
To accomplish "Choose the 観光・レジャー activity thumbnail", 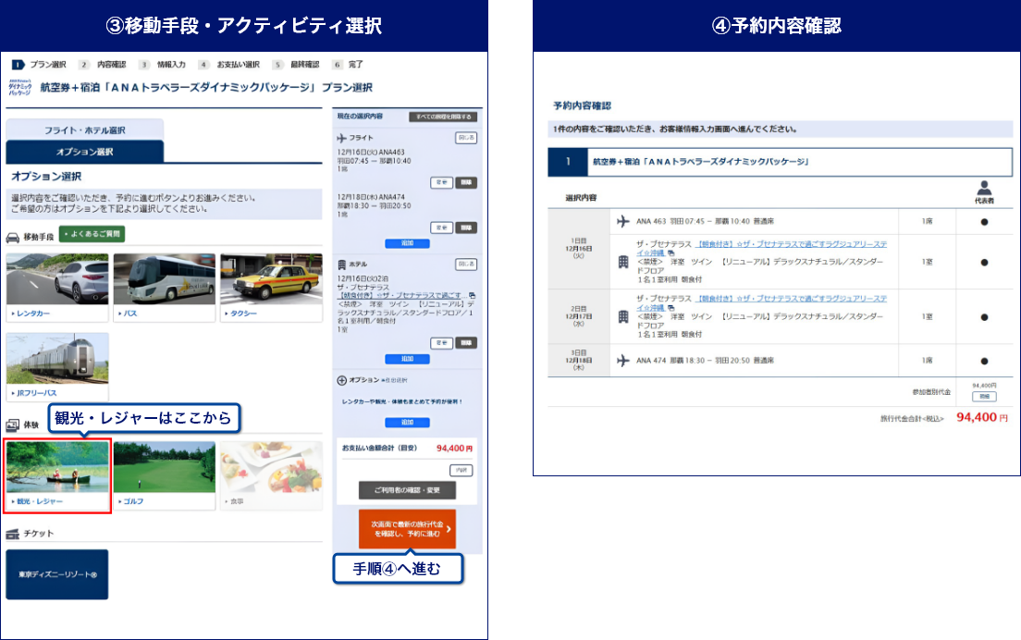I will (58, 475).
